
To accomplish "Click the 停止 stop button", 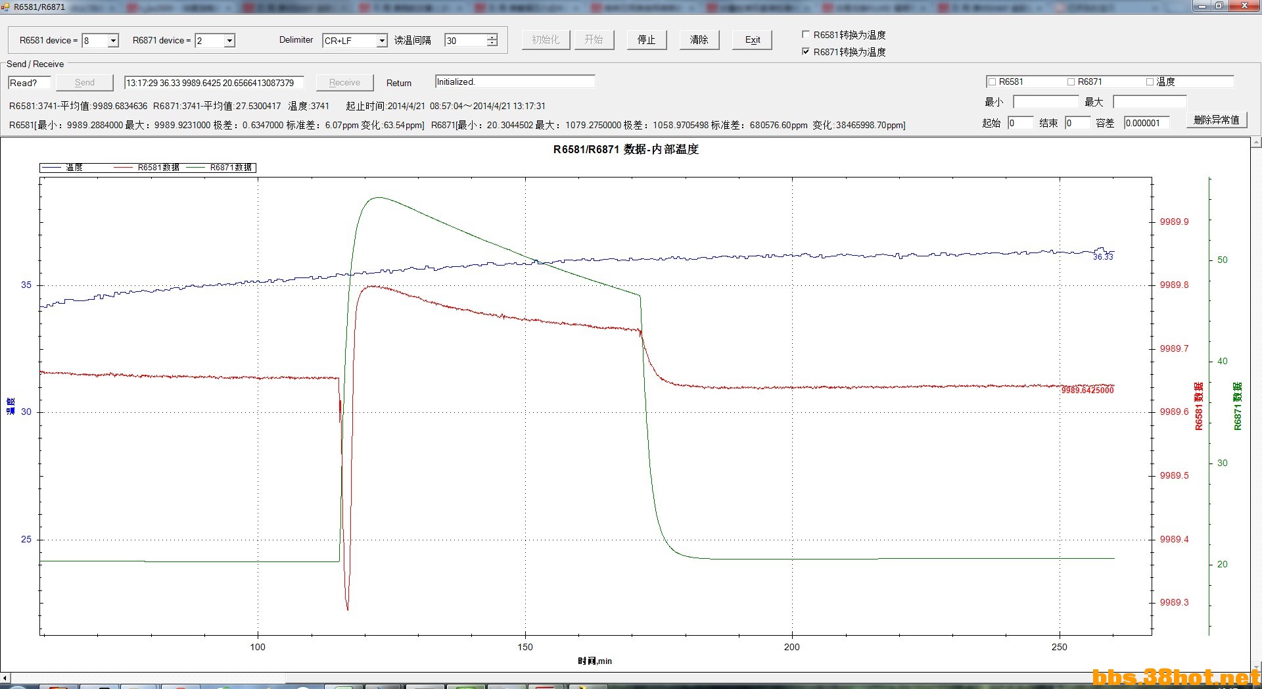I will click(646, 40).
